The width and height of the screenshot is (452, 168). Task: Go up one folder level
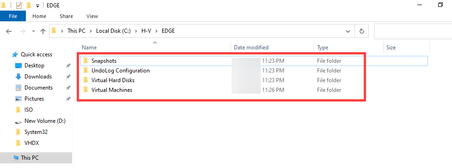coord(43,31)
